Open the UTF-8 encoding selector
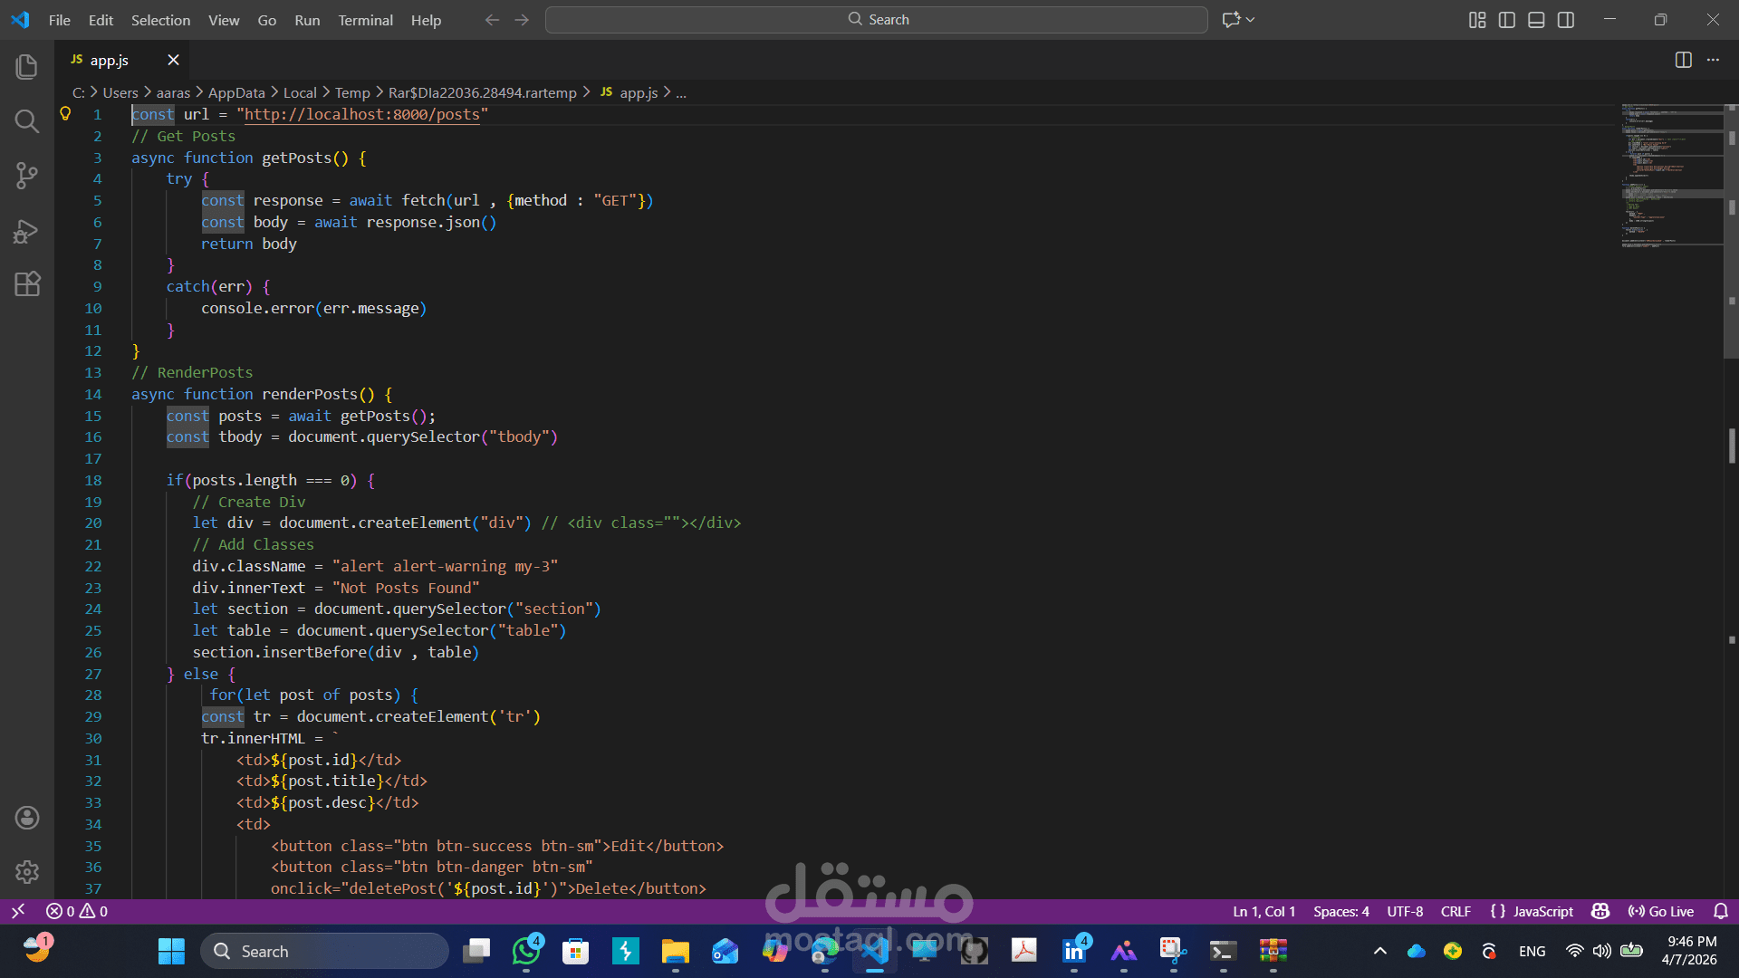 [1405, 911]
